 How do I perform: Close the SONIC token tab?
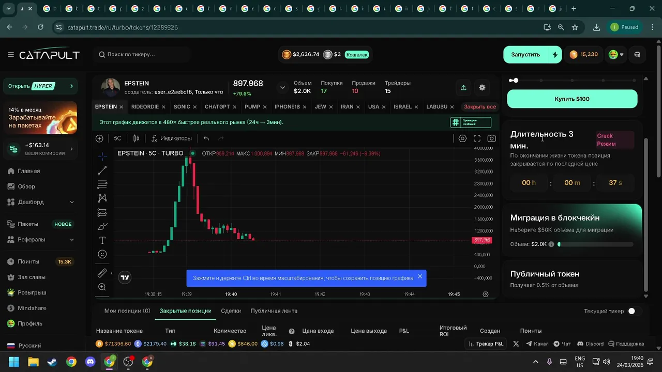195,107
